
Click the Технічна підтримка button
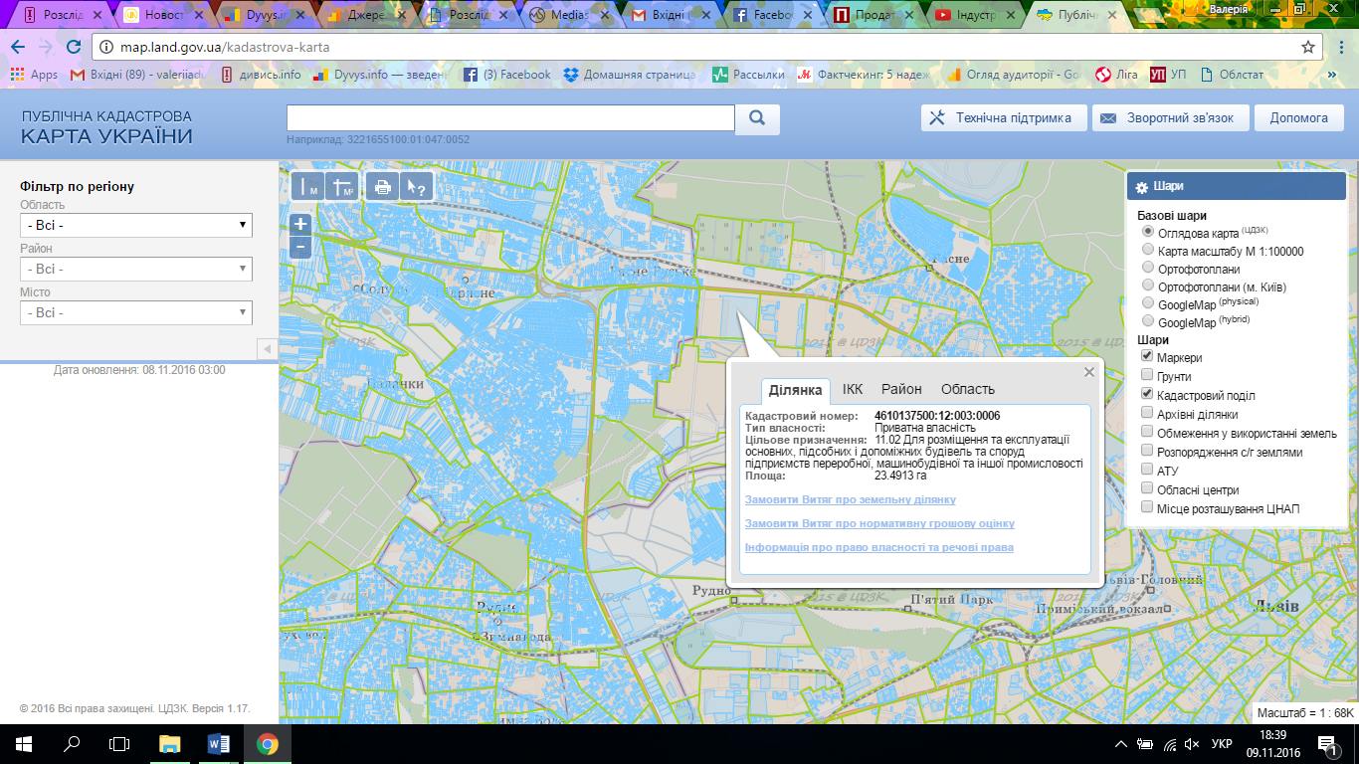(x=1002, y=118)
